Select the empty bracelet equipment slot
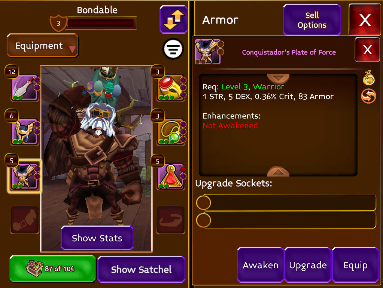 click(170, 220)
